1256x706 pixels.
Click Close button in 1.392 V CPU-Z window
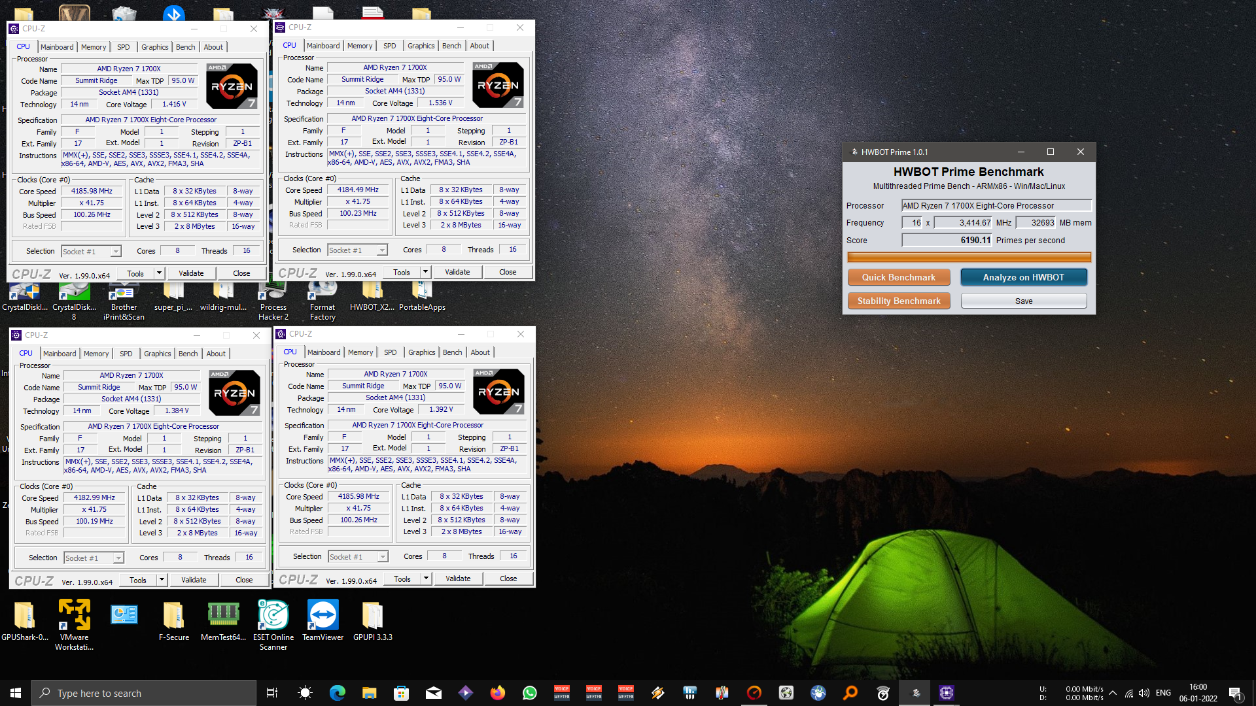coord(508,579)
